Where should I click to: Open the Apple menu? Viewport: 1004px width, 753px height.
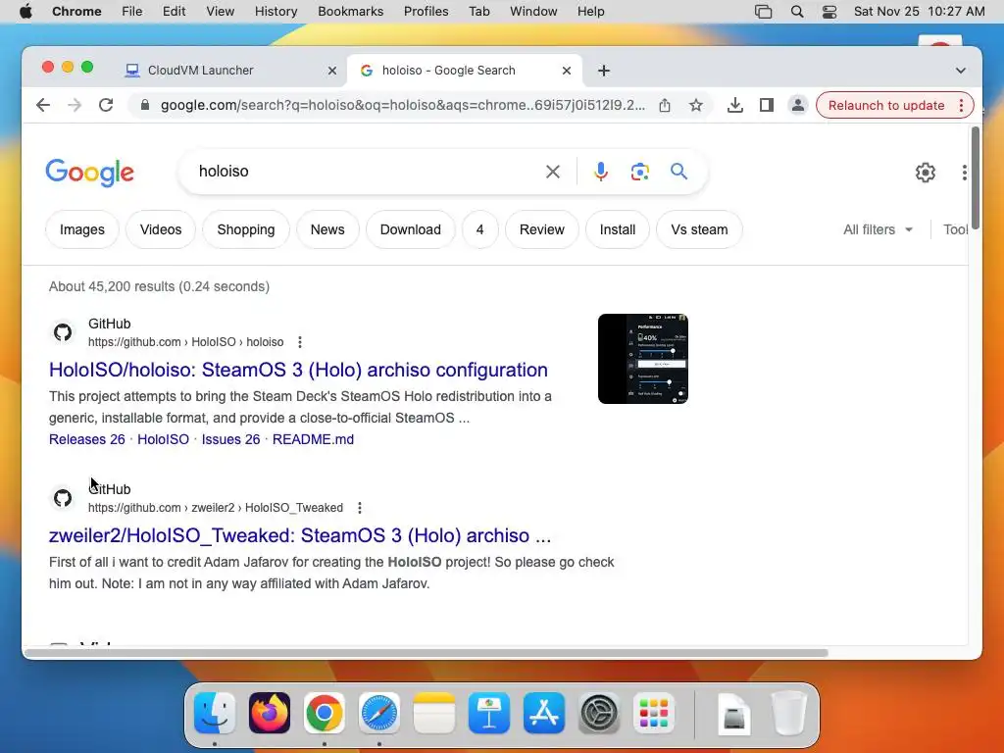pyautogui.click(x=25, y=12)
